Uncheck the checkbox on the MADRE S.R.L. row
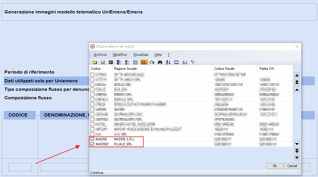318x177 pixels. (x=92, y=139)
